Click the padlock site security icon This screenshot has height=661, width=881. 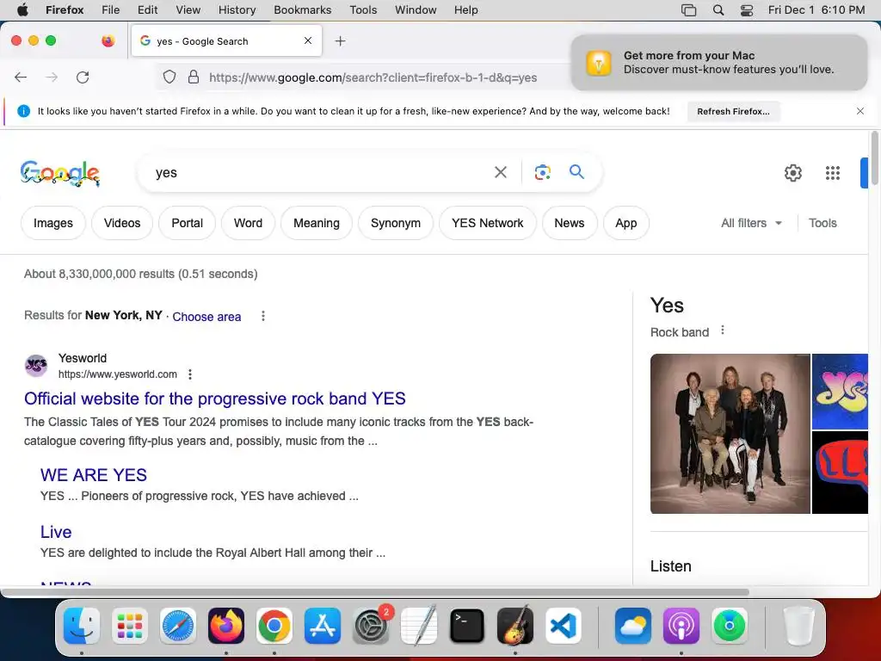194,77
